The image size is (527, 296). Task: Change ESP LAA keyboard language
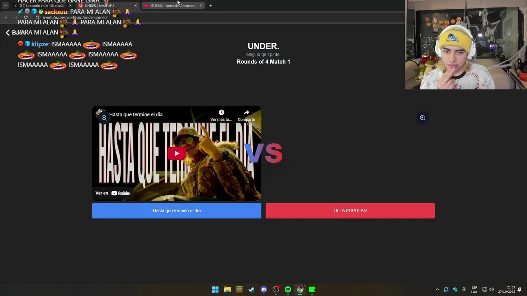coord(474,289)
